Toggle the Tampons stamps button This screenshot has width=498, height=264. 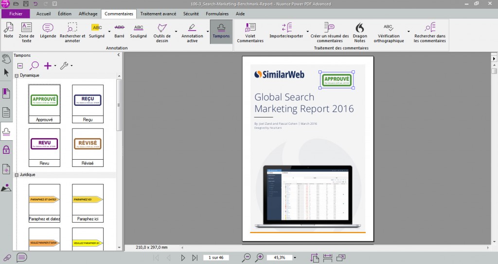tap(221, 32)
